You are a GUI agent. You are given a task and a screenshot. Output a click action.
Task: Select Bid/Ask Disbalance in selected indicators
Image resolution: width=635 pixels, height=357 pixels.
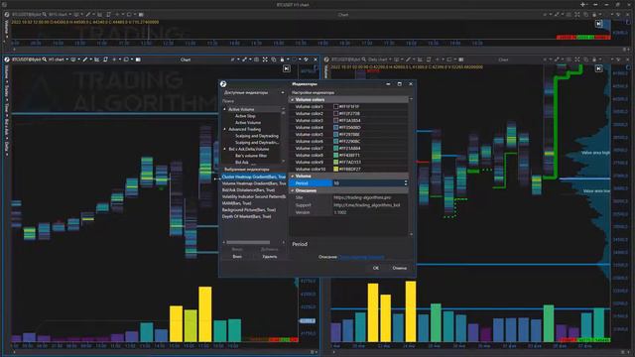[x=248, y=189]
